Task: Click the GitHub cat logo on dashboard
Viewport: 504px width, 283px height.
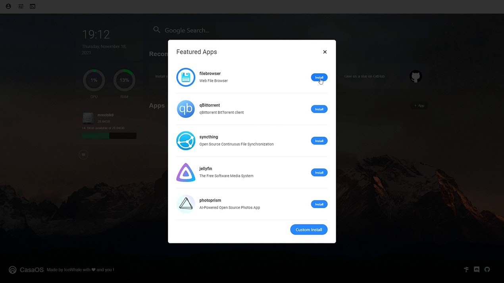Action: [416, 76]
